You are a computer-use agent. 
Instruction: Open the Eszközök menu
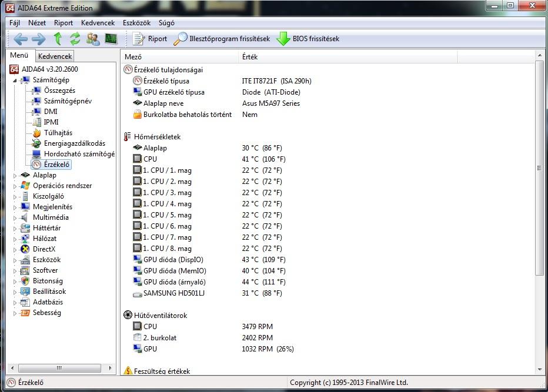pyautogui.click(x=136, y=23)
